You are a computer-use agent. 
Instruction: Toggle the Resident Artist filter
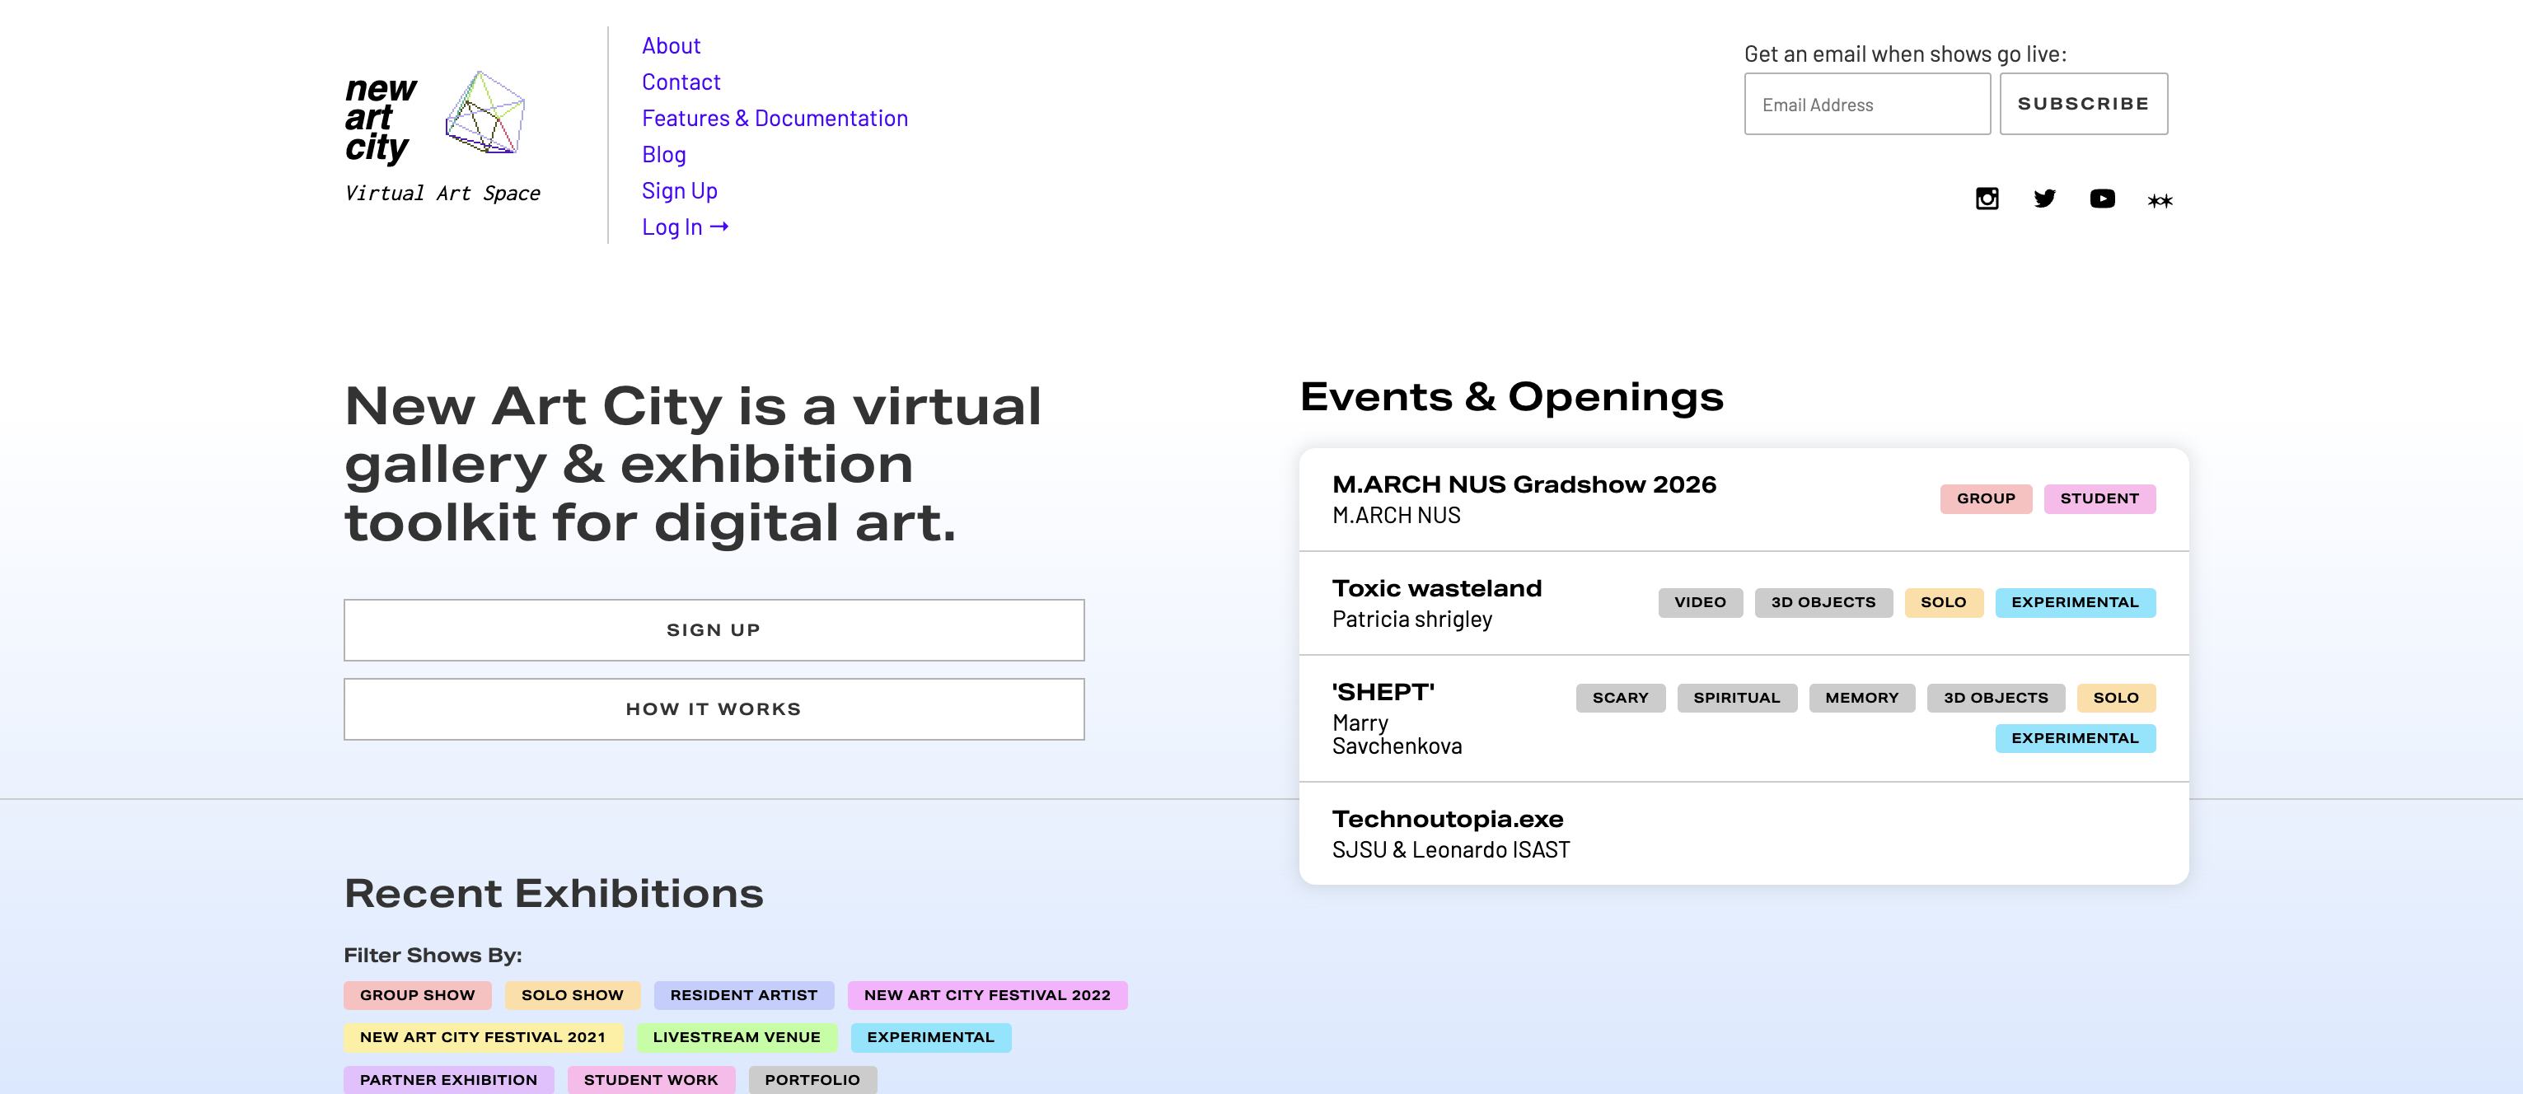(x=743, y=995)
